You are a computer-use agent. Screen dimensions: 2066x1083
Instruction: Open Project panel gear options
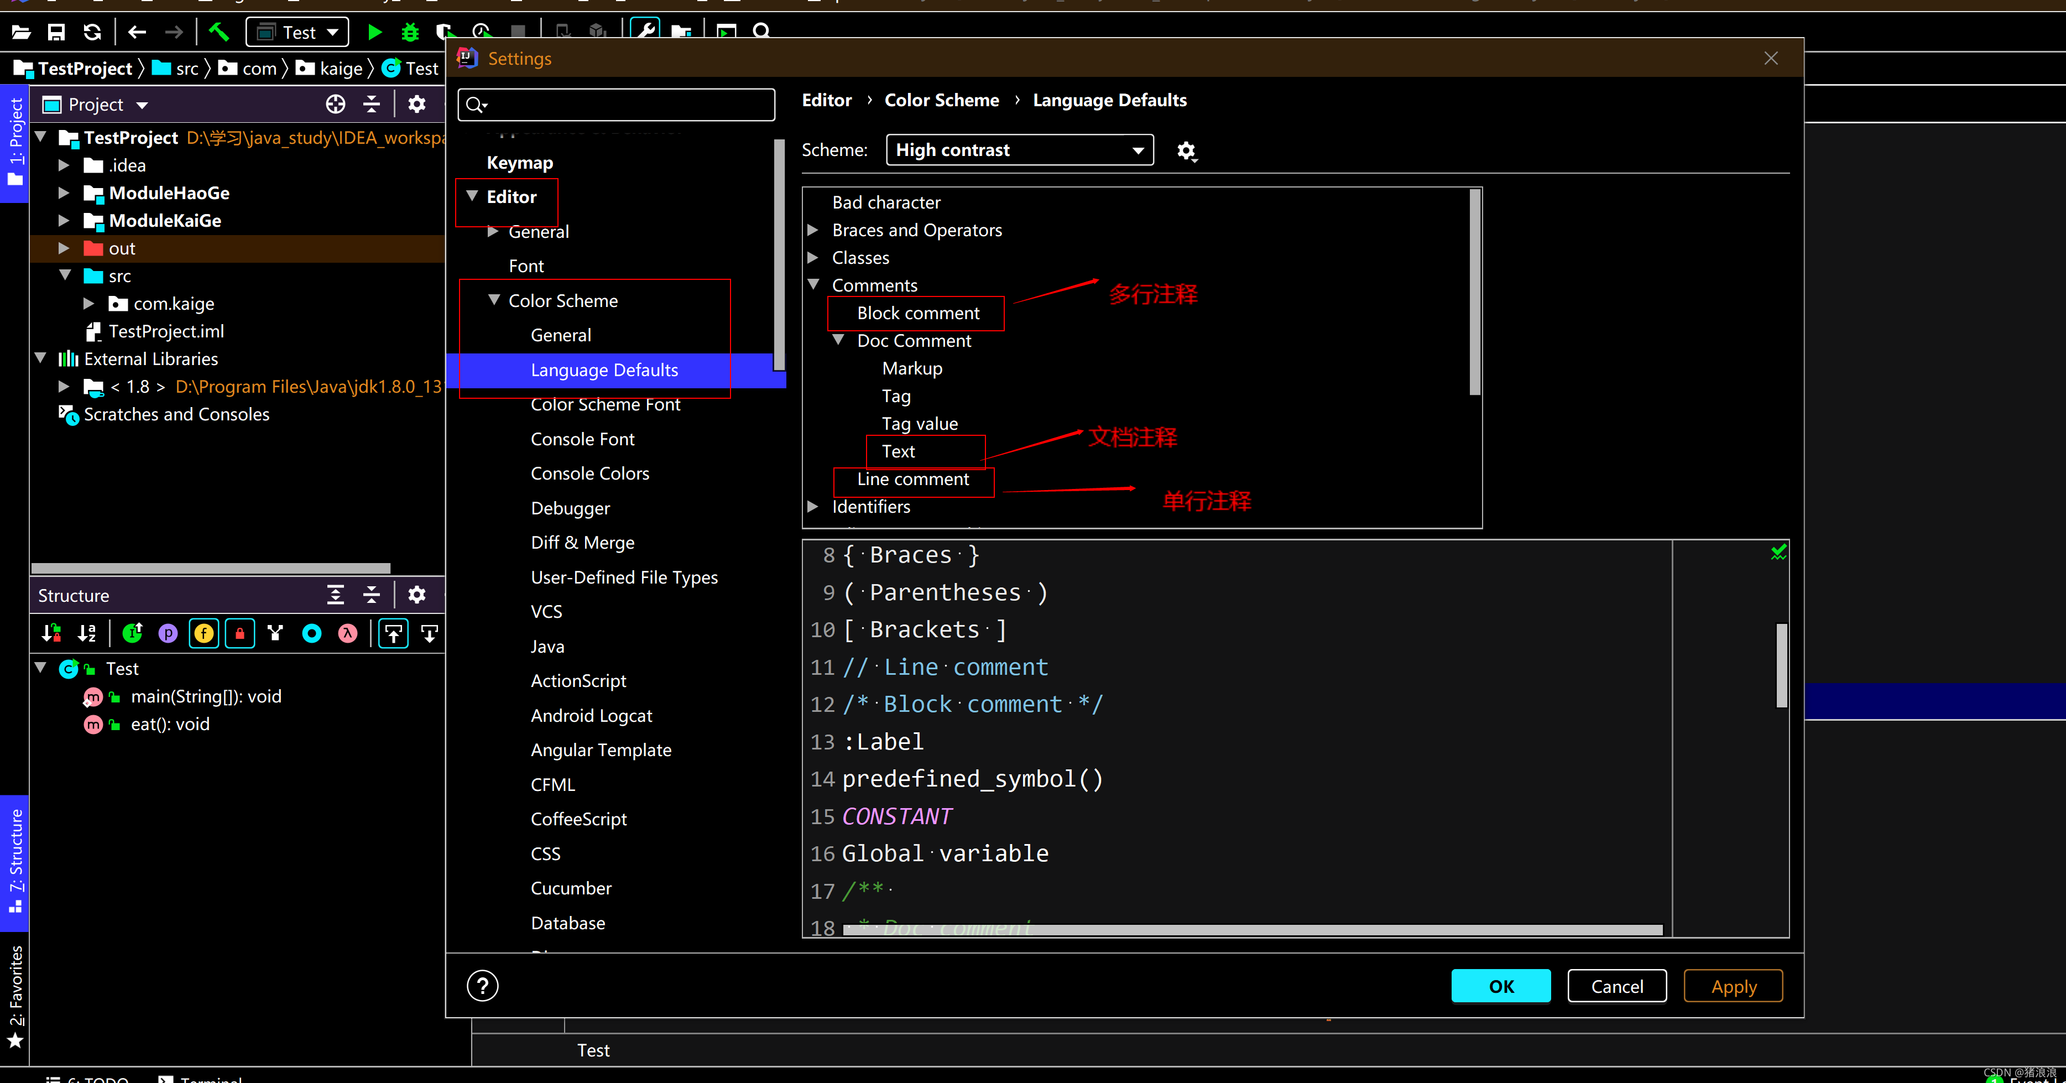417,105
